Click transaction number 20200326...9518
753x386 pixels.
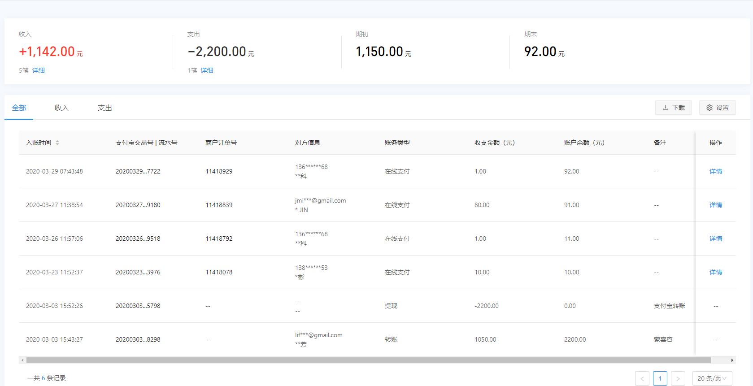[x=138, y=239]
